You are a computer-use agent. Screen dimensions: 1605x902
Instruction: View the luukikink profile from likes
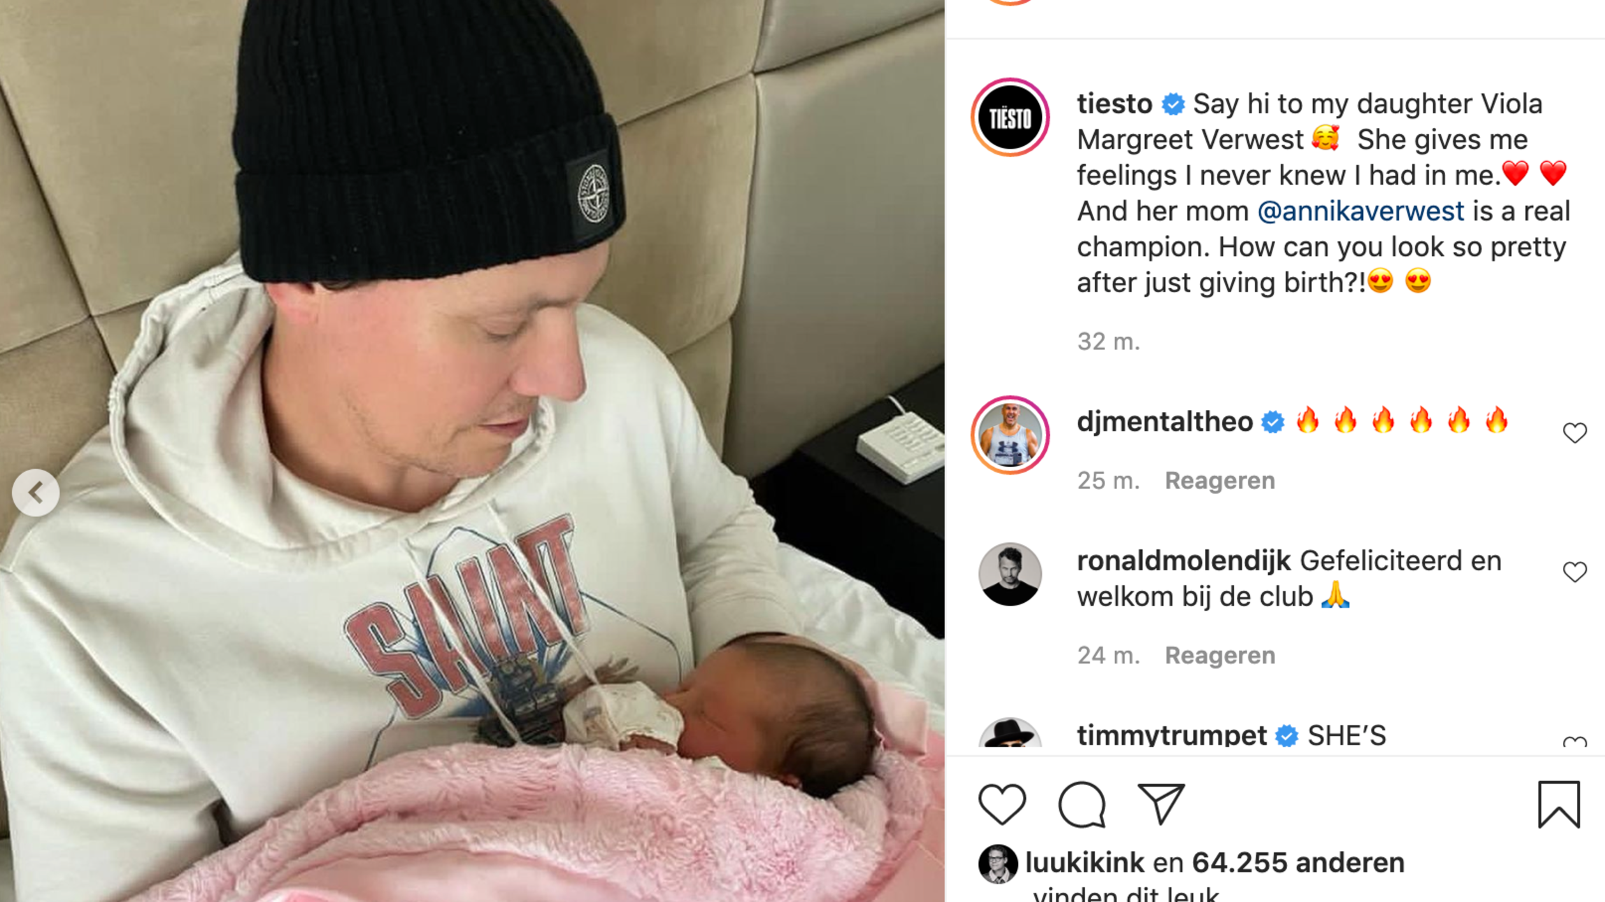[x=1085, y=863]
